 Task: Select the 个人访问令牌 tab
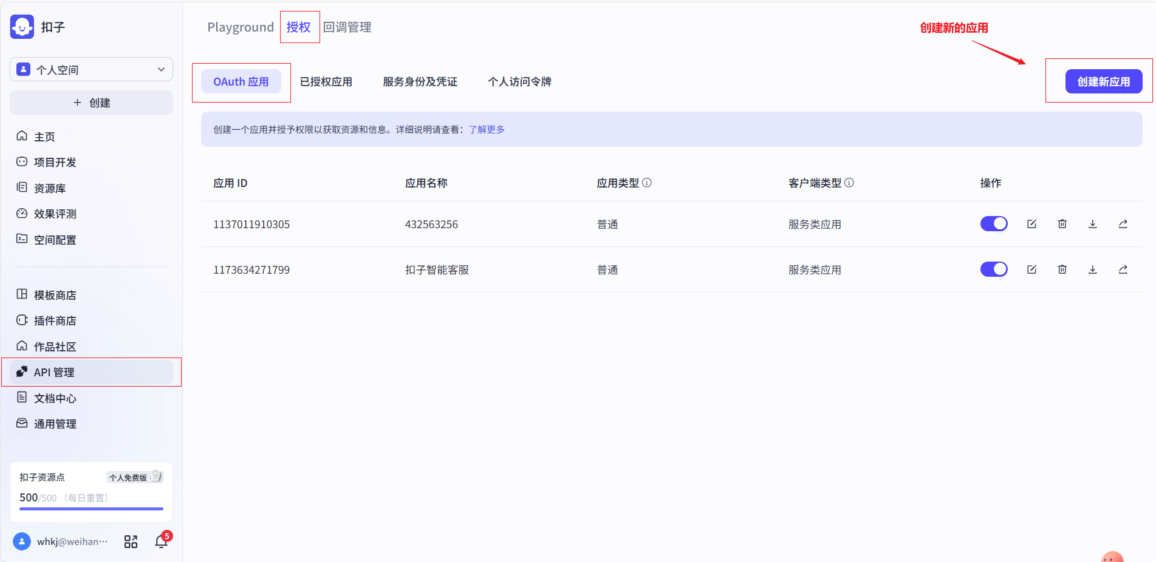(519, 82)
